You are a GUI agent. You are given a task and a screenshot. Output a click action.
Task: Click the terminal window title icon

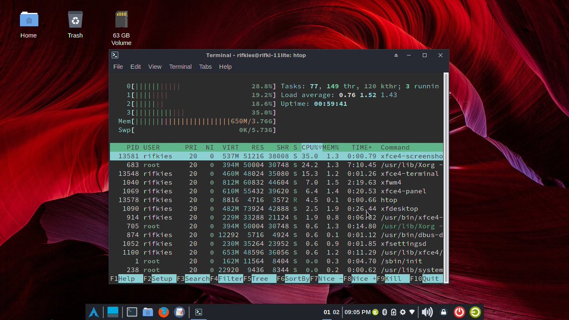115,55
